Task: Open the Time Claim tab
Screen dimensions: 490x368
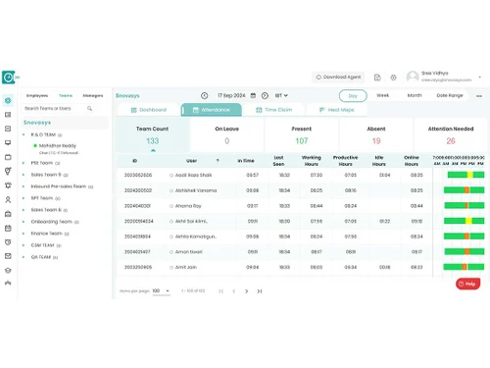Action: click(273, 110)
